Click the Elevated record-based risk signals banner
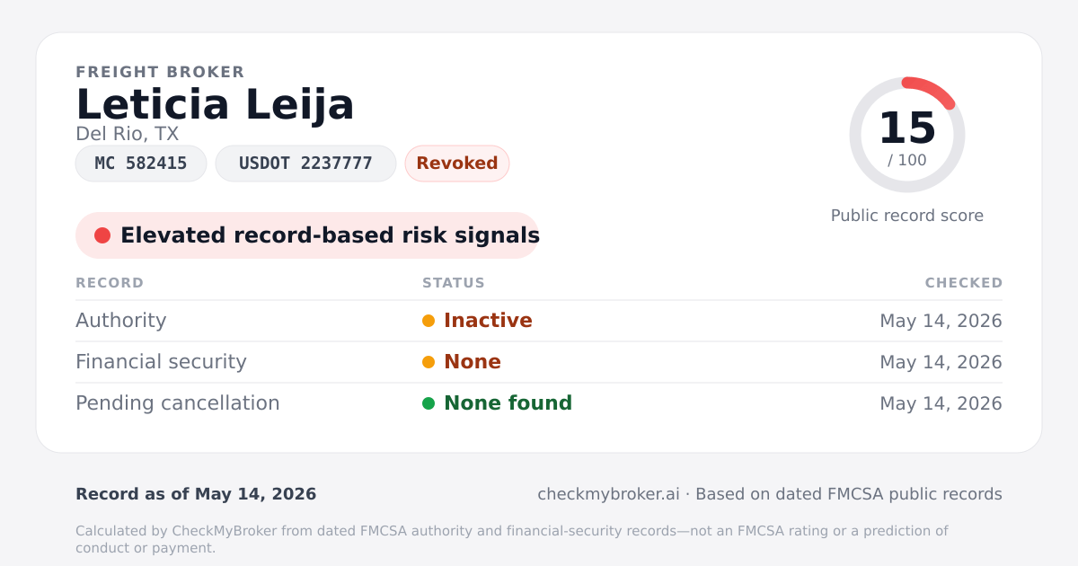Screen dimensions: 1078x566 tap(307, 235)
